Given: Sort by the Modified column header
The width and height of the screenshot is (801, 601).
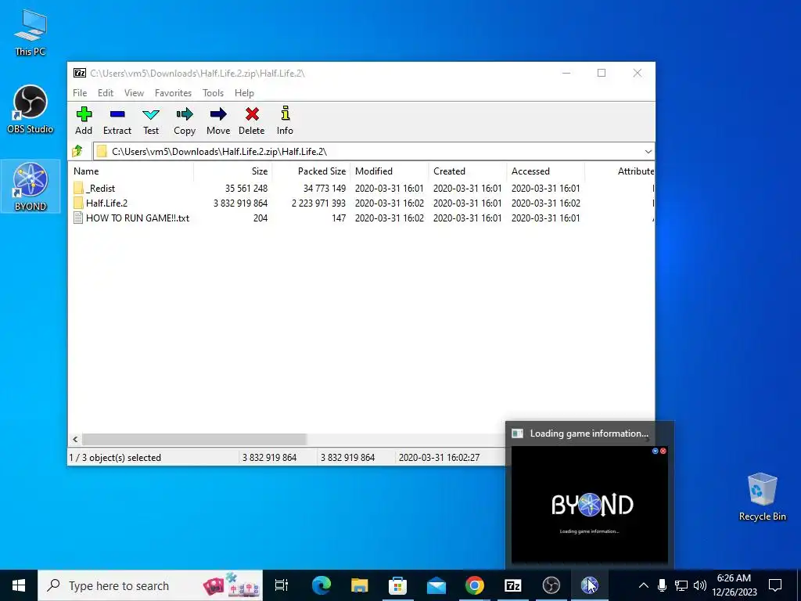Looking at the screenshot, I should (x=390, y=171).
